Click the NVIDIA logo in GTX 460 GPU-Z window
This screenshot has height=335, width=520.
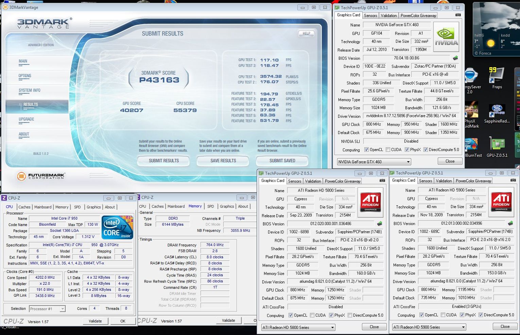pos(447,37)
